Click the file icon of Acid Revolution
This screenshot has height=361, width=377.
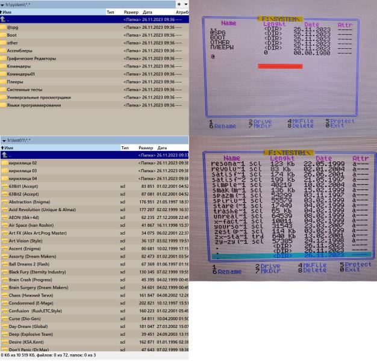(x=4, y=209)
